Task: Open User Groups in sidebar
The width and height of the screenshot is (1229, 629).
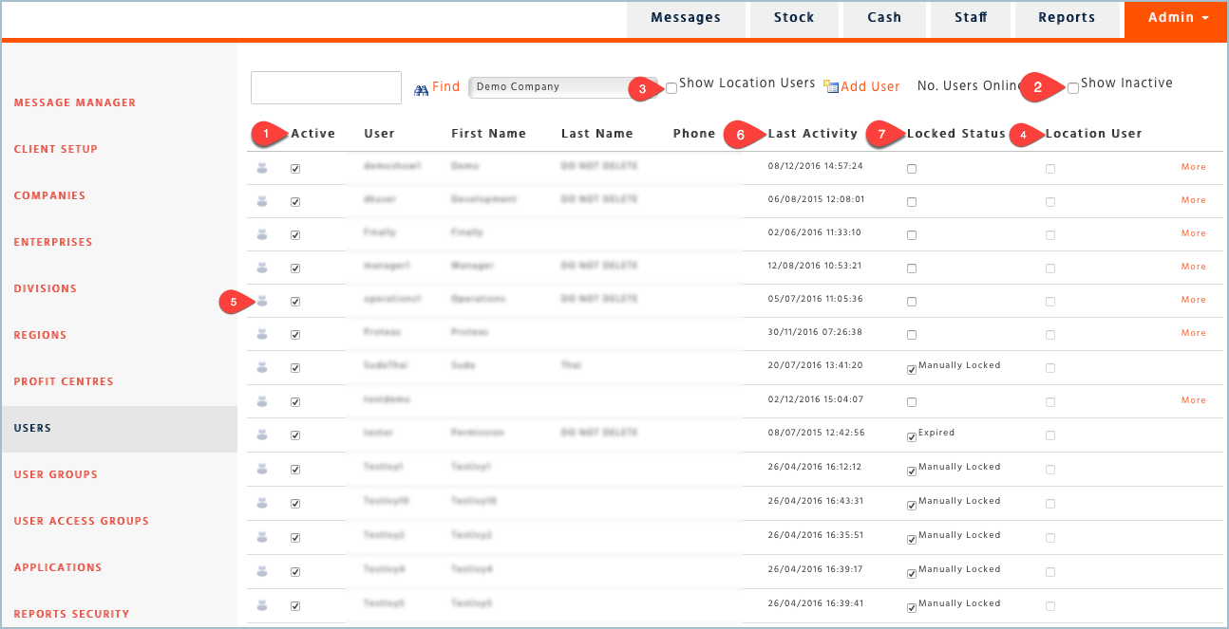Action: [56, 474]
